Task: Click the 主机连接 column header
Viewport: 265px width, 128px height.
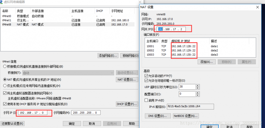Action: point(82,11)
